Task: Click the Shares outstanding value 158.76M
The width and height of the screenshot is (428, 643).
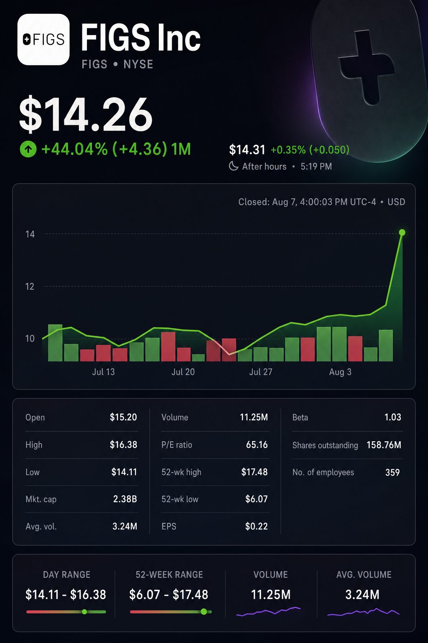Action: point(384,445)
